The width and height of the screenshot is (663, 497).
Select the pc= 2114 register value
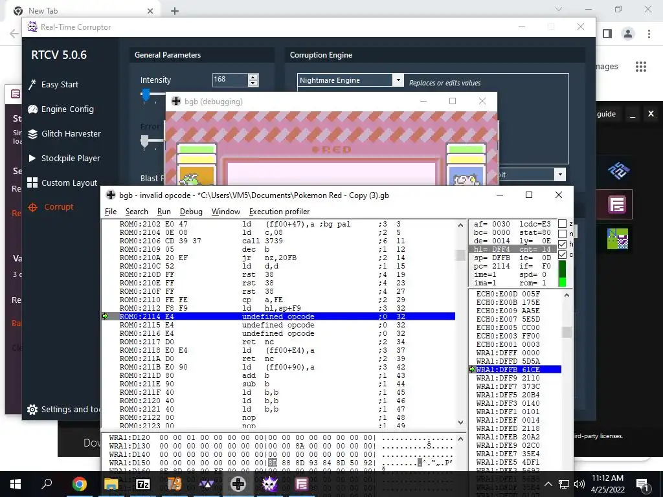[x=492, y=266]
